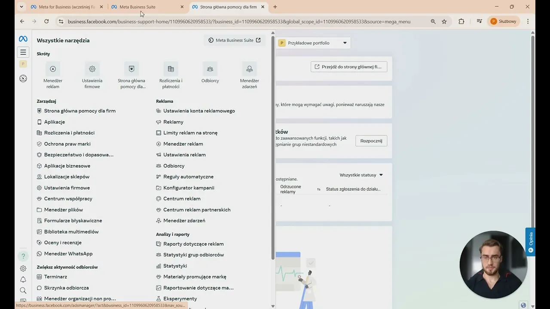Open Rozliczenia i płatności shortcut icon

[x=171, y=69]
